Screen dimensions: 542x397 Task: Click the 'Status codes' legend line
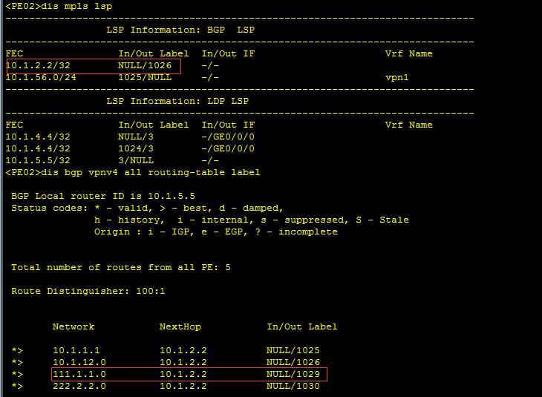point(147,208)
